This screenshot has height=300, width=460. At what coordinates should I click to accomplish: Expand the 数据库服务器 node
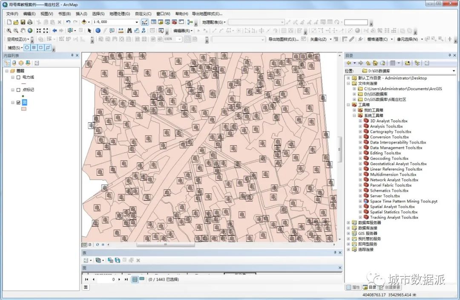point(348,222)
